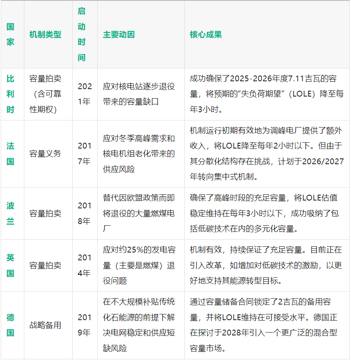The width and height of the screenshot is (351, 361).
Task: Click the 波兰 country cell
Action: click(11, 213)
